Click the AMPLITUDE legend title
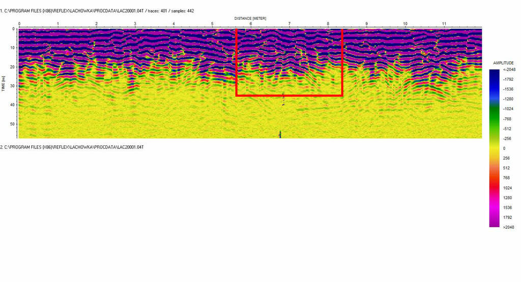Viewport: 521px width, 282px height. coord(503,63)
